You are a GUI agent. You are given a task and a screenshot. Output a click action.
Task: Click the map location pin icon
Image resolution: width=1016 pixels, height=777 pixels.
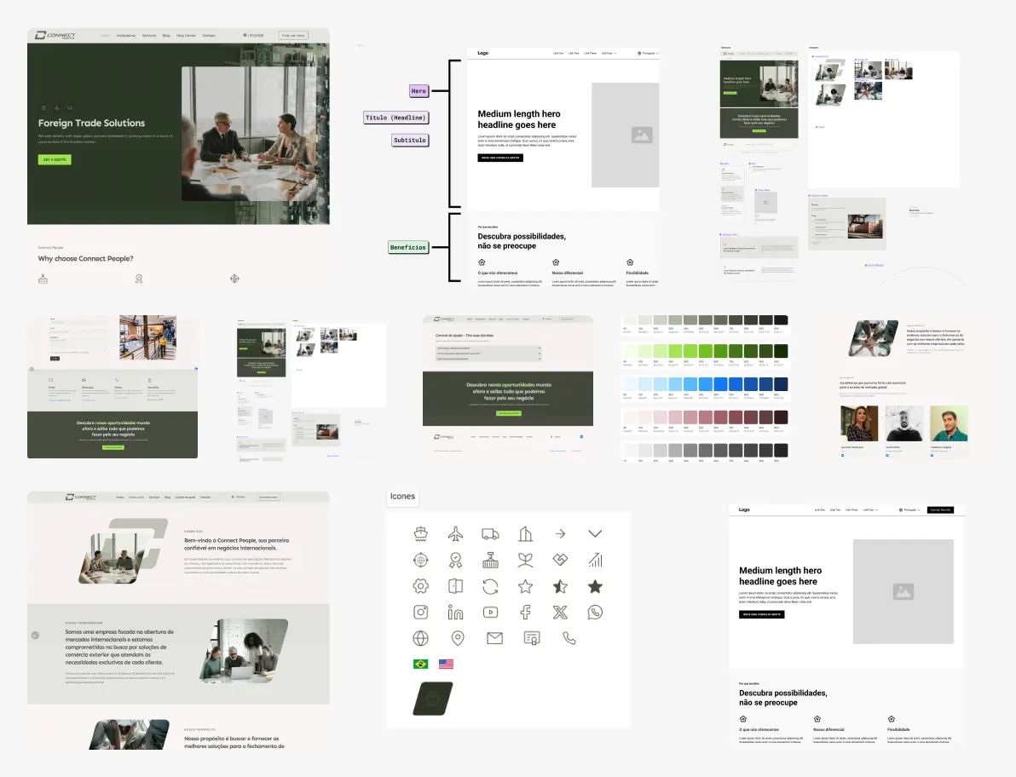(458, 638)
